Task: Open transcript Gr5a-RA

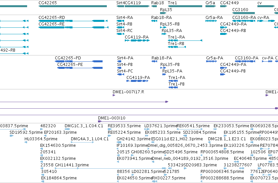Action: 214,18
